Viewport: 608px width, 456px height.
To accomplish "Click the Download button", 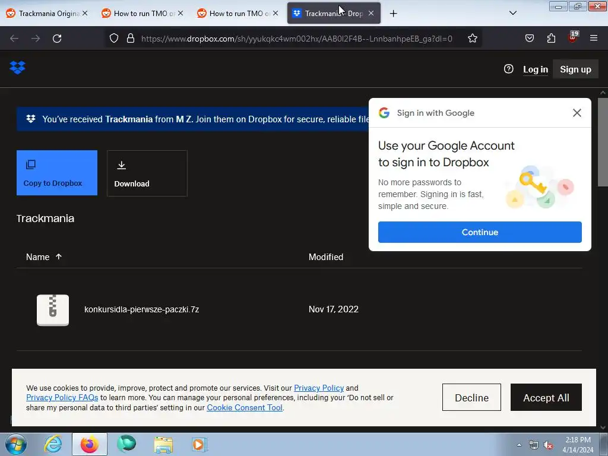I will 147,173.
